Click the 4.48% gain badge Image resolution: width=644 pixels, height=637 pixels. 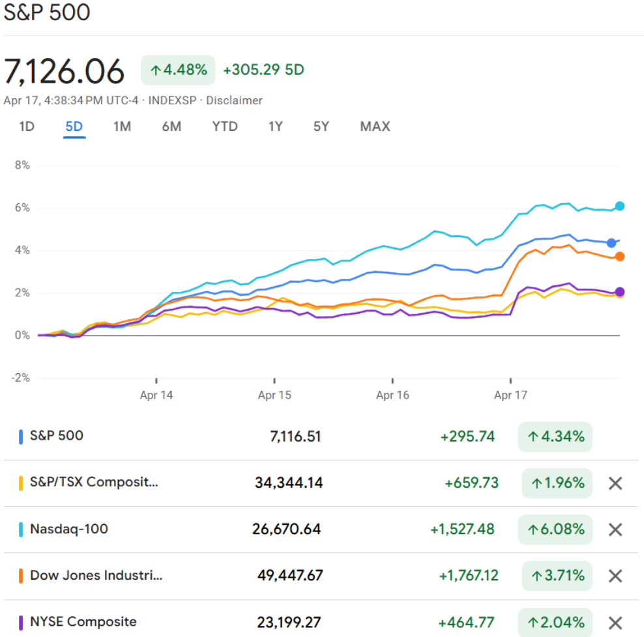(x=178, y=70)
